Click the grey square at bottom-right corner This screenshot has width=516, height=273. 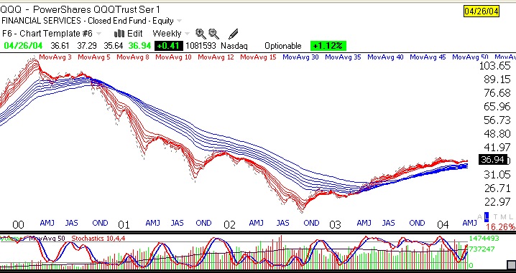pos(512,264)
